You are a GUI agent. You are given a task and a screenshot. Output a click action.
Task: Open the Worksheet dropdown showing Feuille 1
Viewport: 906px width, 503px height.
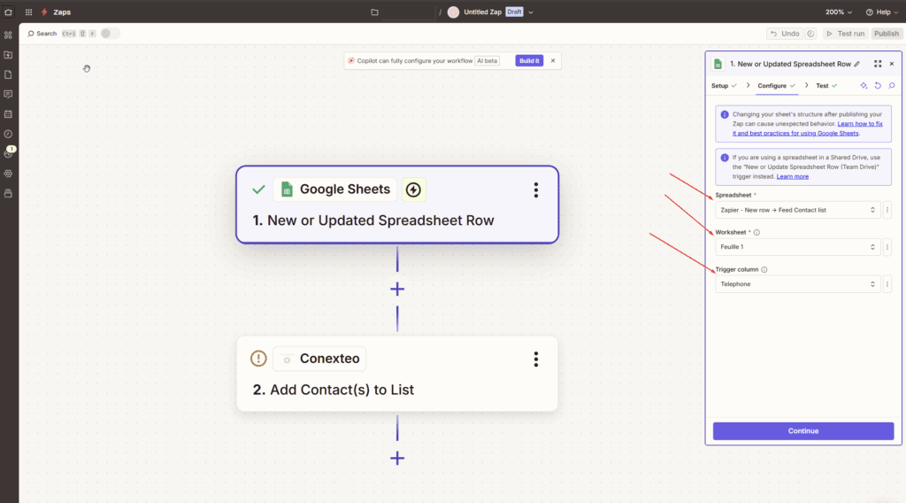798,247
